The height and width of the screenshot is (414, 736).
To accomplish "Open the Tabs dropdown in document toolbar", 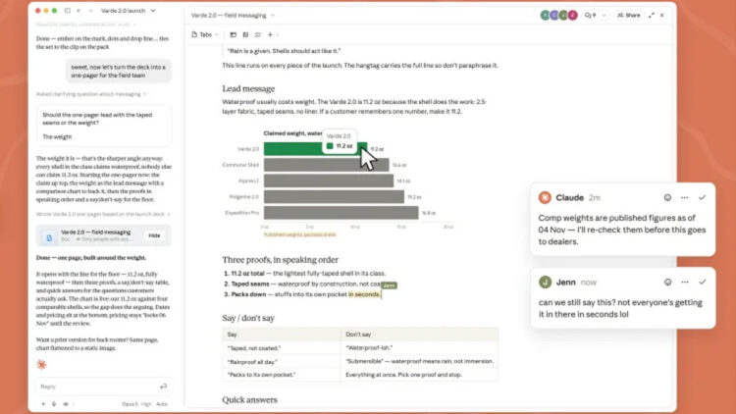I will click(x=205, y=34).
